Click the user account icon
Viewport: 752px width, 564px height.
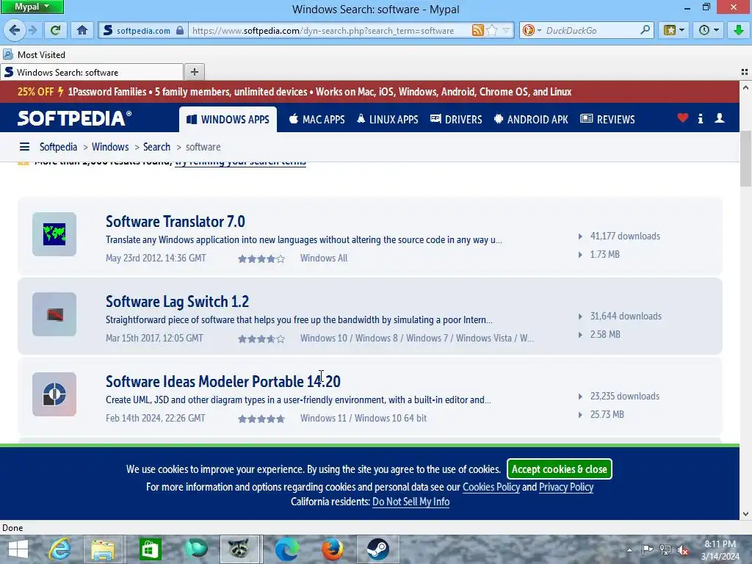tap(720, 118)
